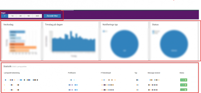Sort table by Profilnamn column header
Viewport: 201px width, 93px height.
pos(72,73)
